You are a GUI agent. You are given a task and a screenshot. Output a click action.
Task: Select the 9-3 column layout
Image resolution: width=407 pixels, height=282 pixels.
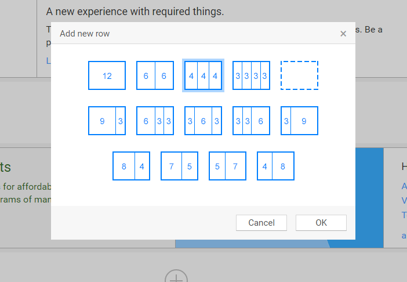[107, 121]
